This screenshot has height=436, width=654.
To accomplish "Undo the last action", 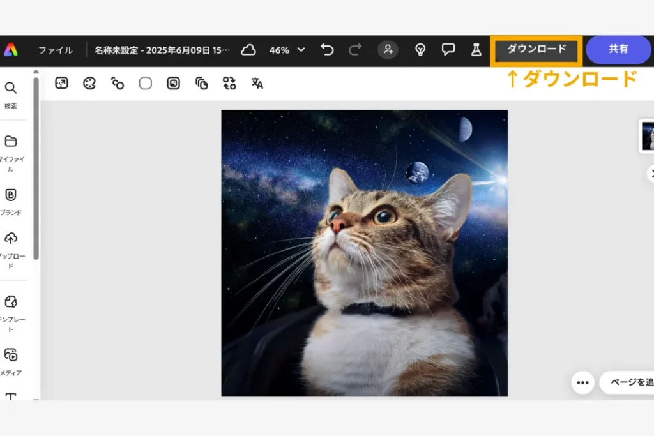I will pos(327,50).
